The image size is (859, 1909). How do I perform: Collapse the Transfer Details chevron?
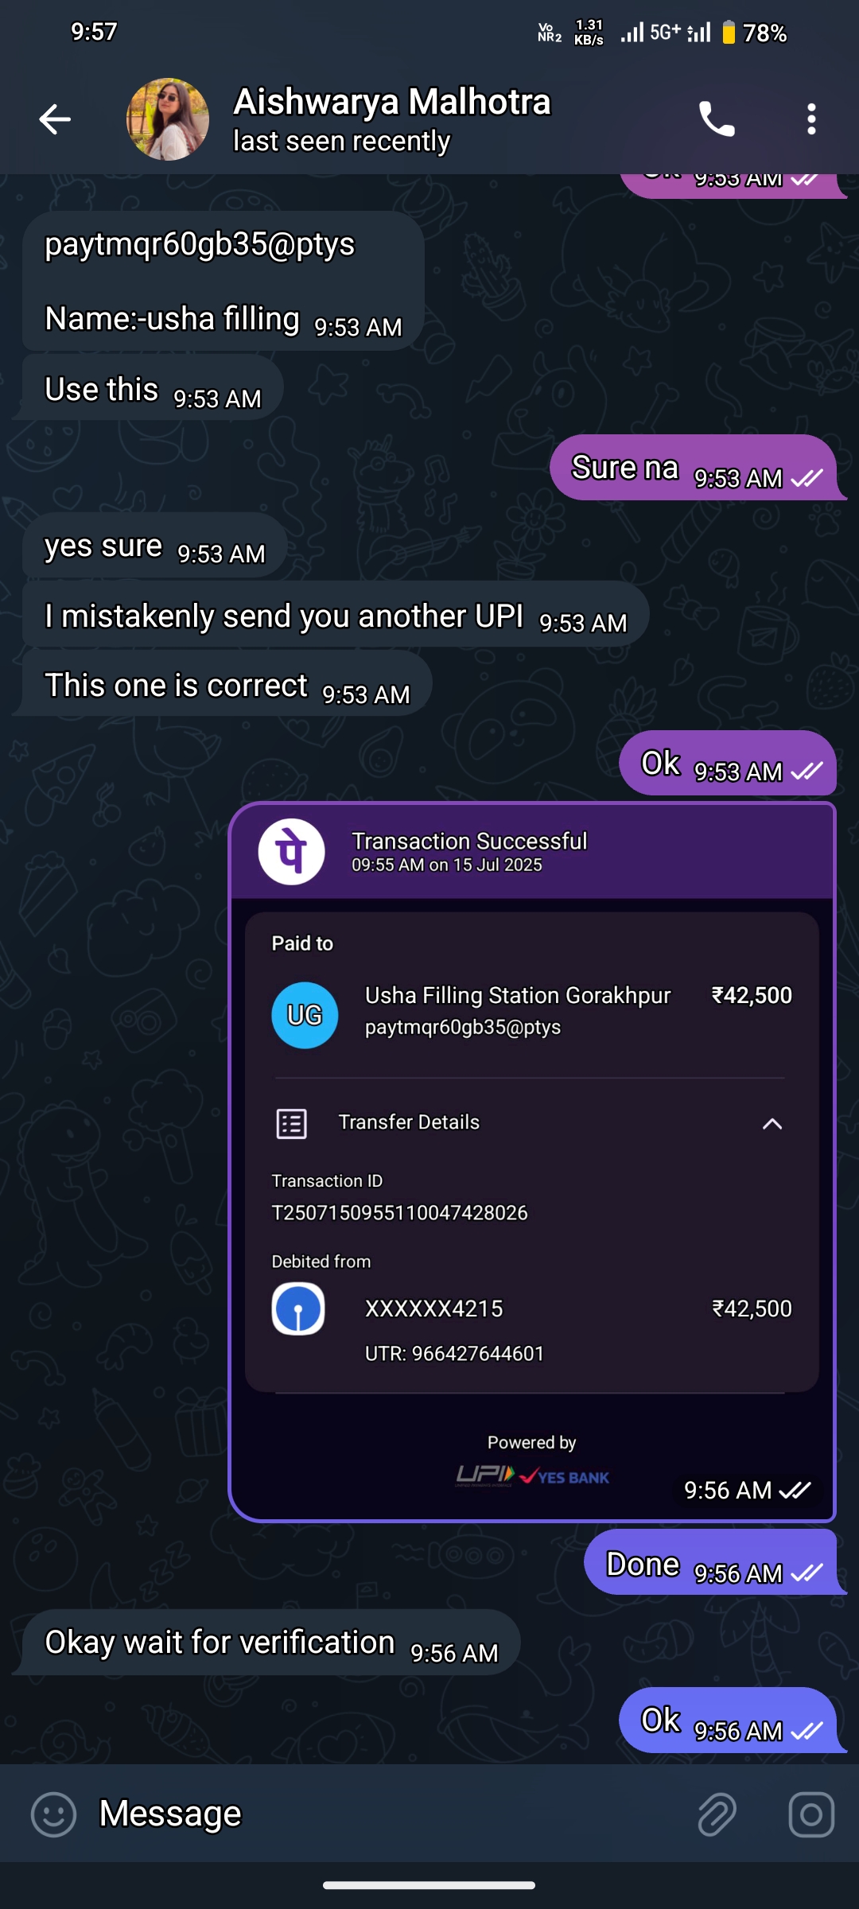pyautogui.click(x=772, y=1123)
